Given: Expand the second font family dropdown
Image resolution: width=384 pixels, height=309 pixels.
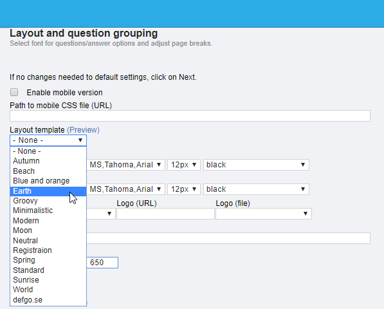Looking at the screenshot, I should tap(126, 189).
